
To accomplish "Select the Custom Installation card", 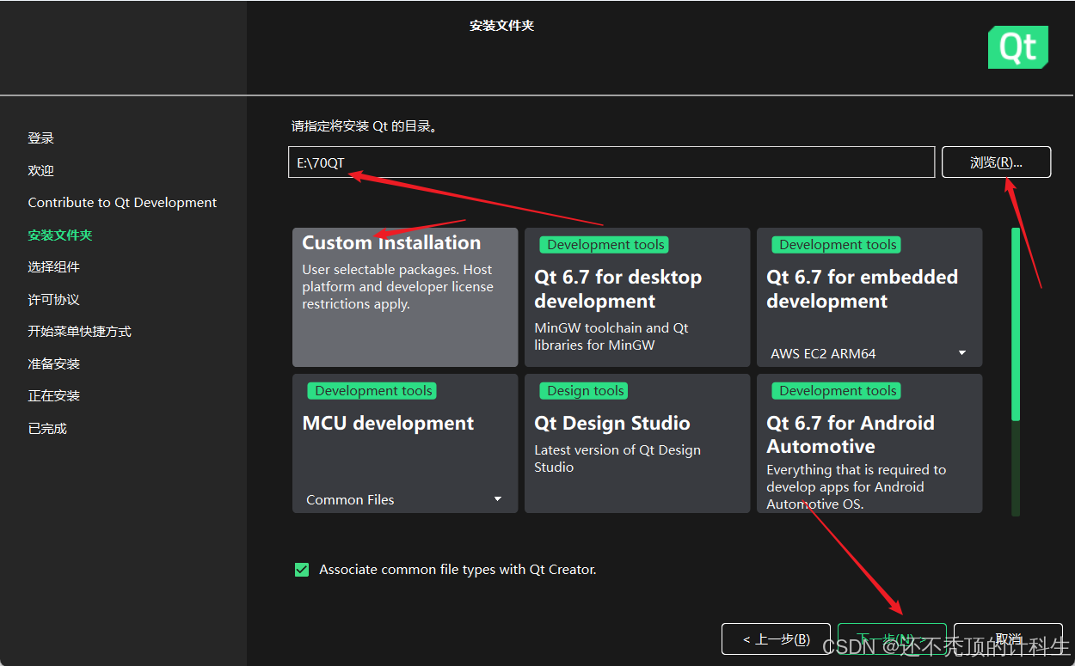I will 405,297.
